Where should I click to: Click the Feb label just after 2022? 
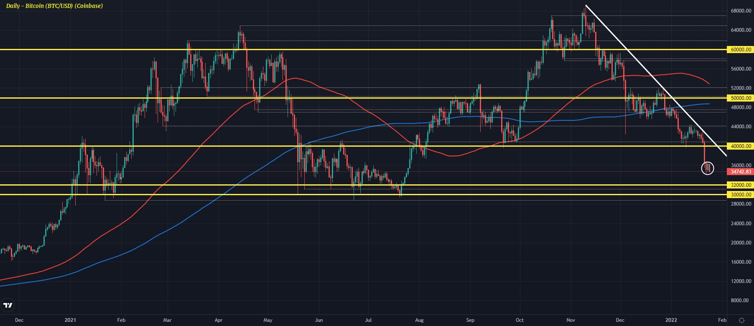(722, 320)
